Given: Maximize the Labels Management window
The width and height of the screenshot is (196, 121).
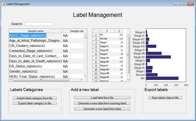Looking at the screenshot, I should point(184,4).
